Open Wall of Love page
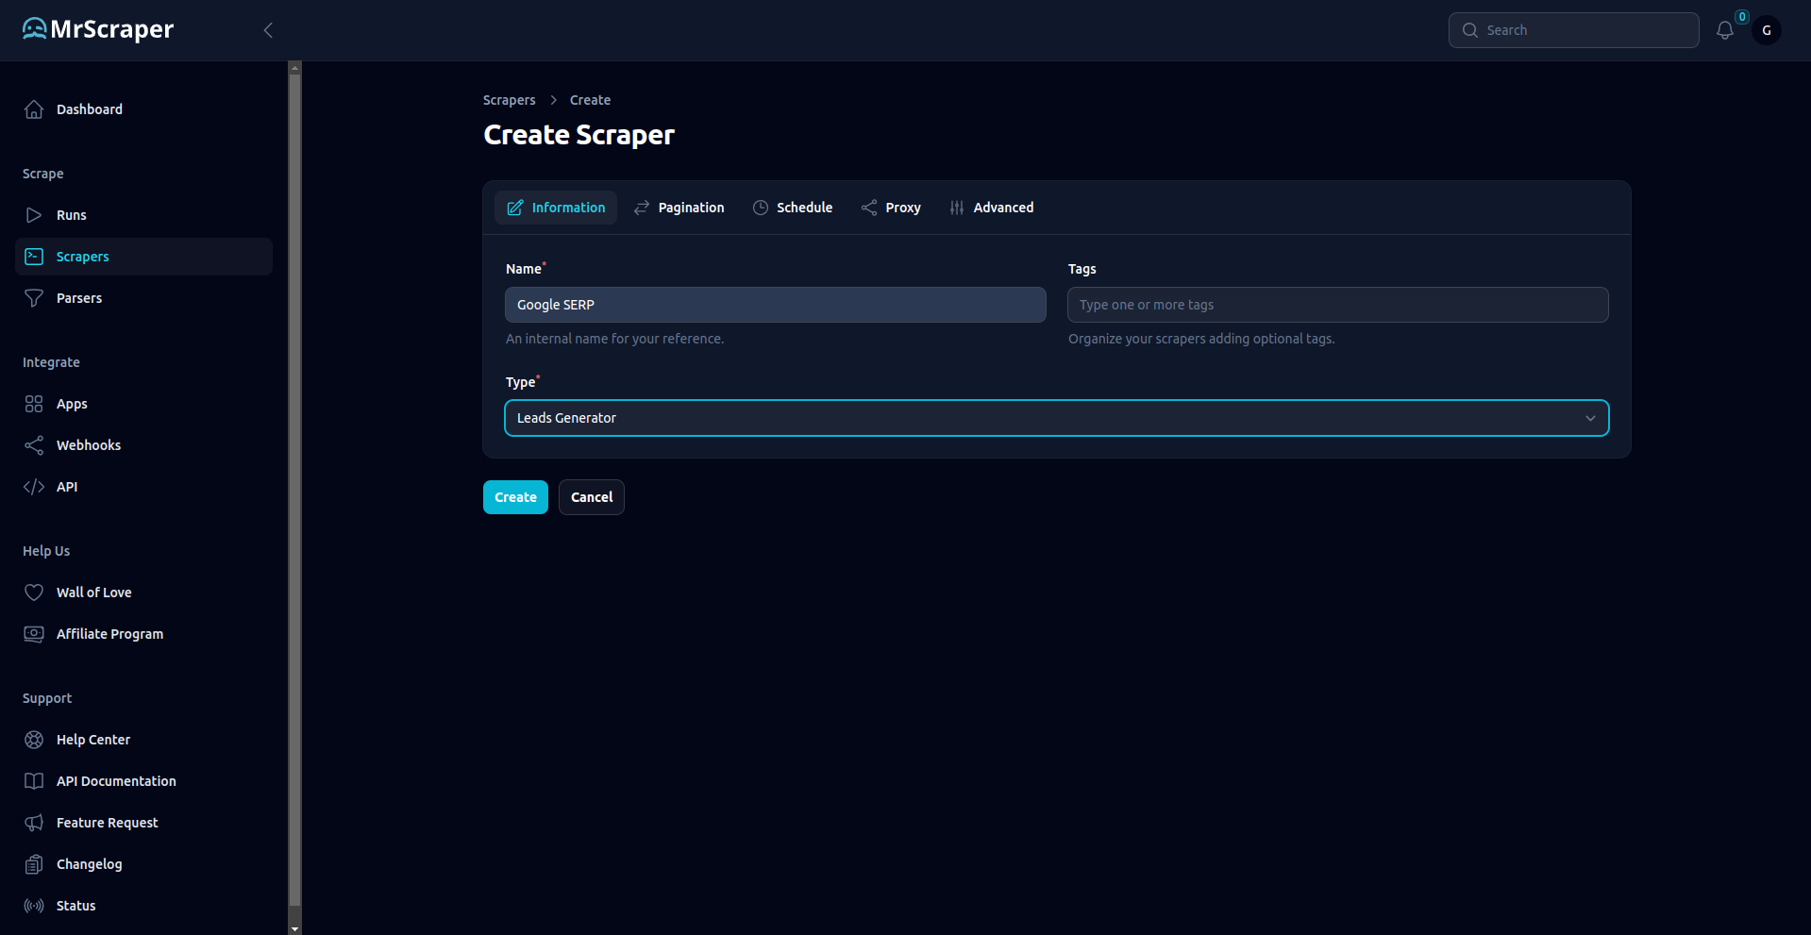1811x935 pixels. (143, 593)
